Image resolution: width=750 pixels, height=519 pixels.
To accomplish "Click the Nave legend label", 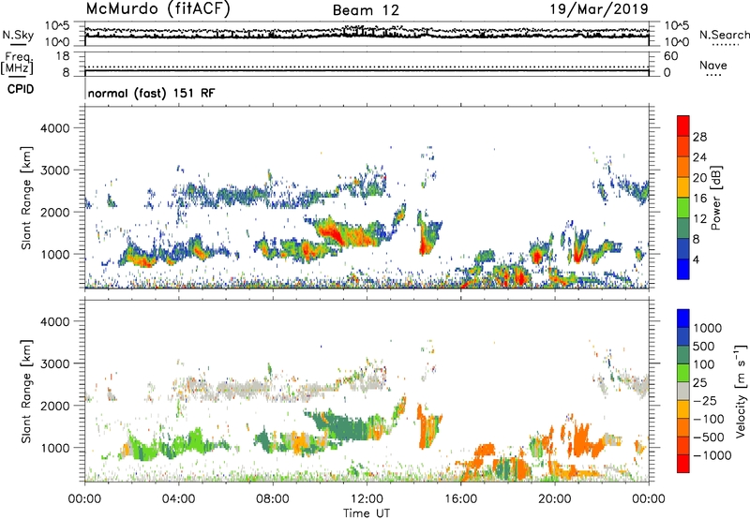I will 713,66.
